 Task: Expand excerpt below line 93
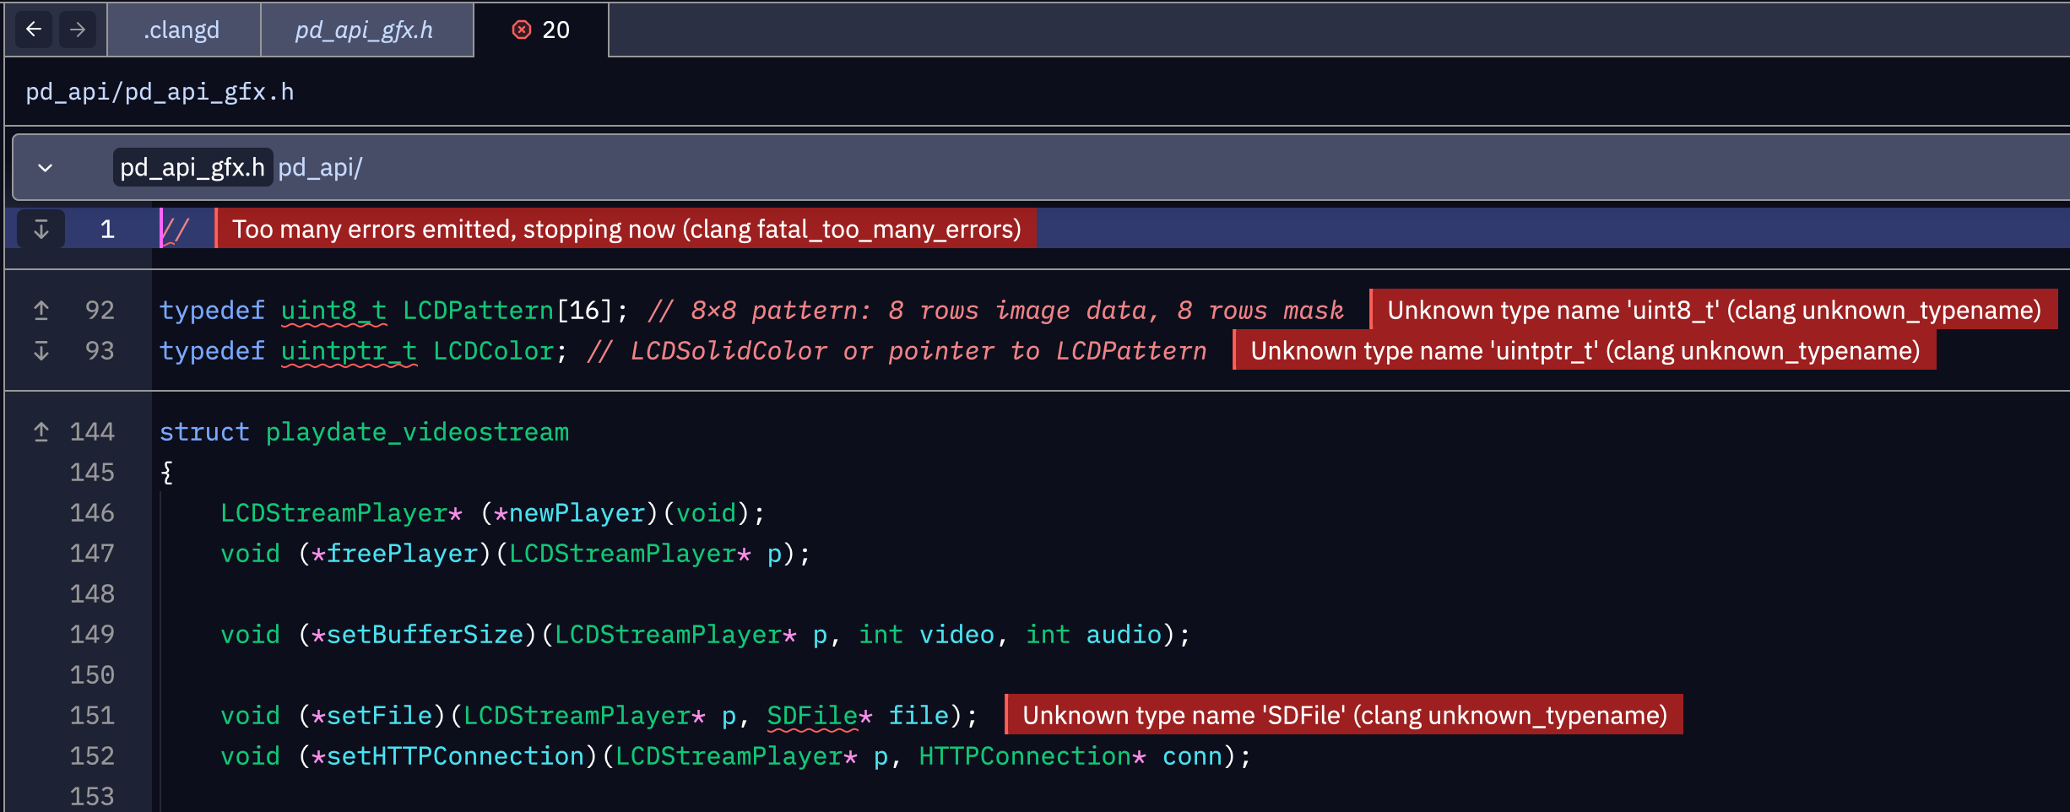41,351
